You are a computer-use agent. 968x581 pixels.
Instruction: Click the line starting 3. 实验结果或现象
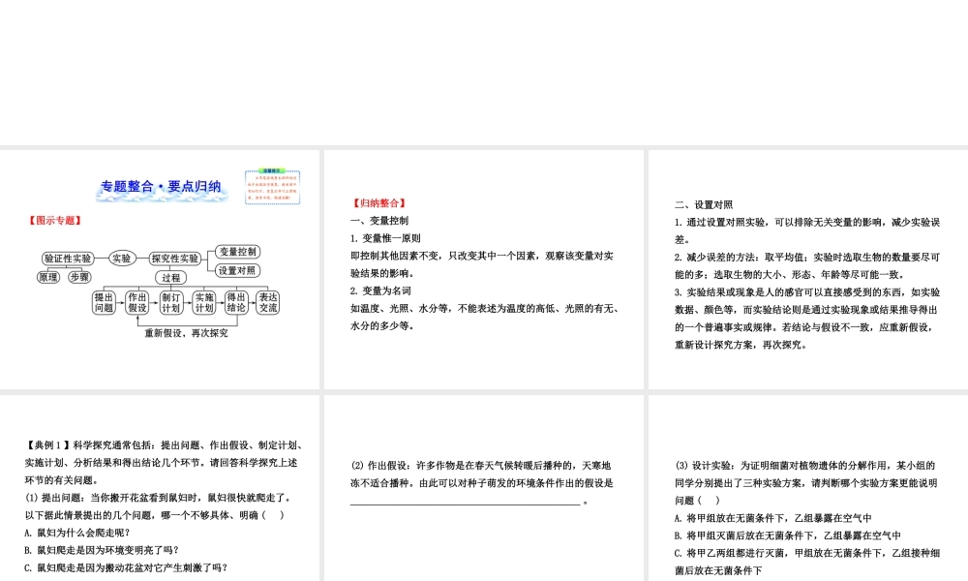(x=807, y=292)
